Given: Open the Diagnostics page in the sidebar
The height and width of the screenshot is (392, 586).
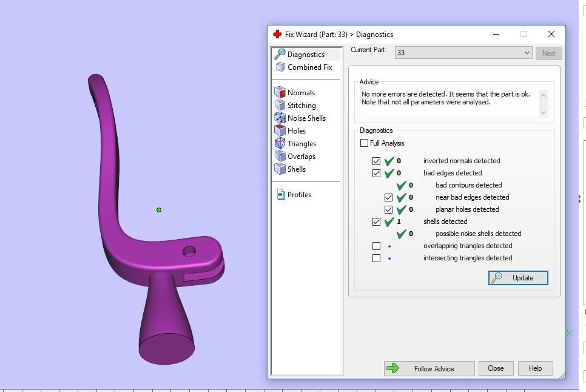Looking at the screenshot, I should [x=306, y=54].
